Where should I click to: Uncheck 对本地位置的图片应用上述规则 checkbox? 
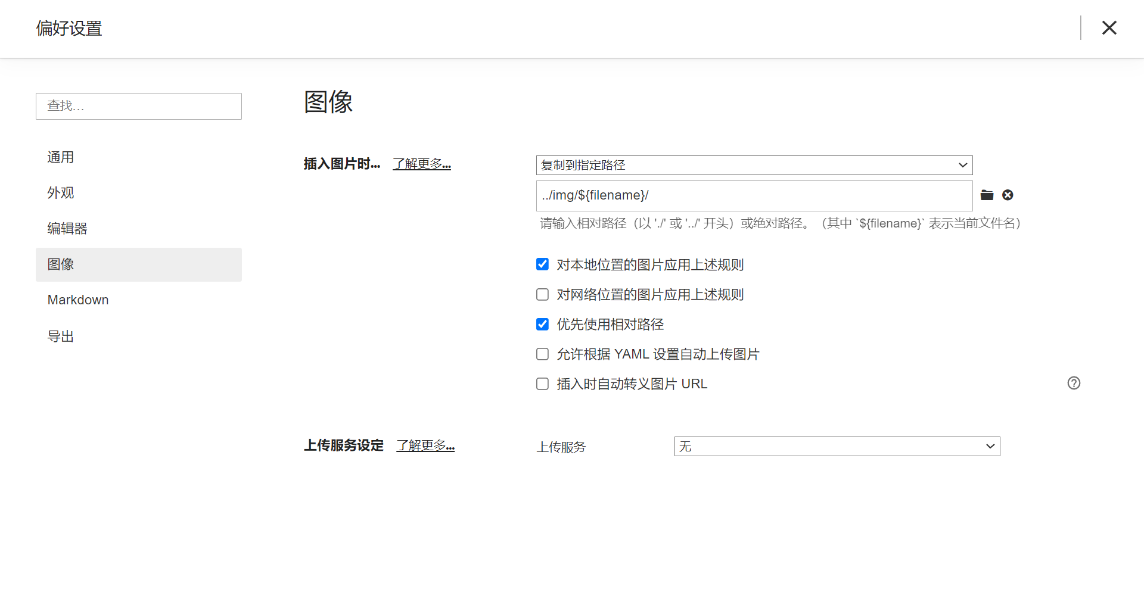click(x=542, y=264)
